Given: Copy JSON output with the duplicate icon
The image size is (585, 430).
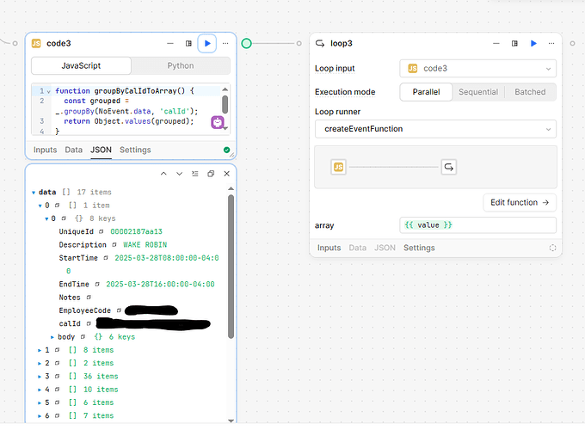Looking at the screenshot, I should (211, 174).
